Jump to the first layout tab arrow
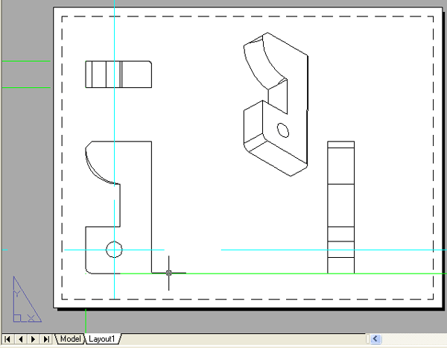This screenshot has height=348, width=447. tap(8, 339)
